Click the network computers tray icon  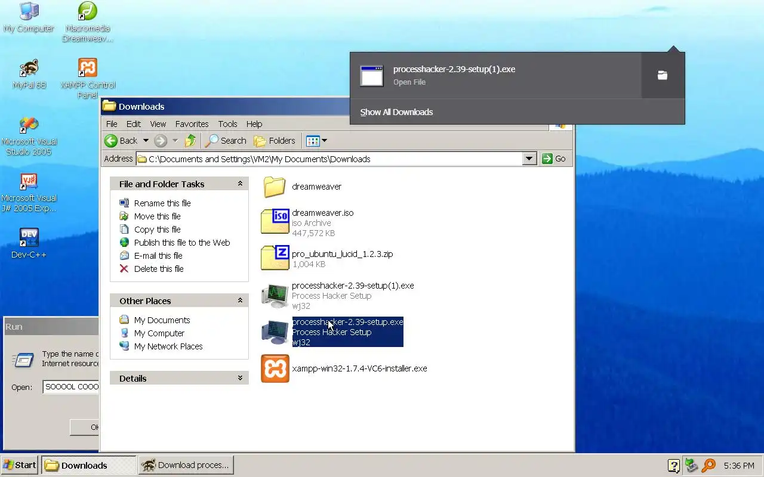pyautogui.click(x=691, y=464)
